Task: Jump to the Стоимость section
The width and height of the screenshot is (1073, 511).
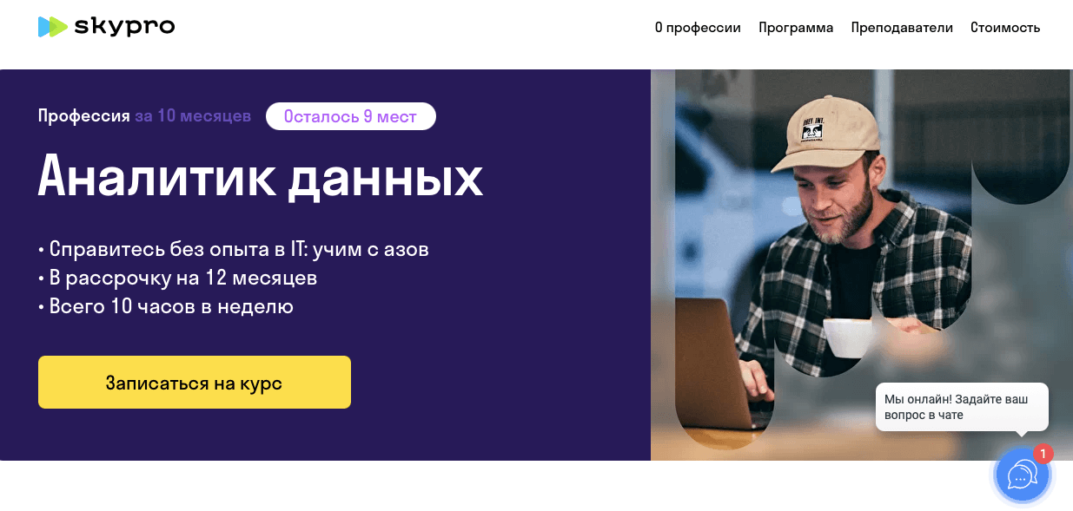Action: pyautogui.click(x=1005, y=28)
